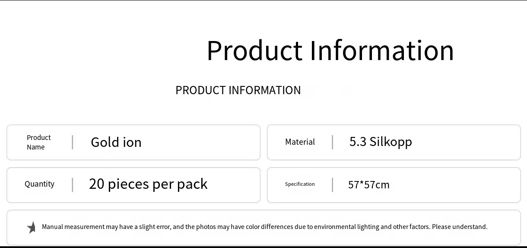Click the large Product Information heading
Viewport: 527px width, 248px height.
pos(330,51)
